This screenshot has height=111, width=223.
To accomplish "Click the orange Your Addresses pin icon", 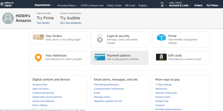I will pos(38,57).
